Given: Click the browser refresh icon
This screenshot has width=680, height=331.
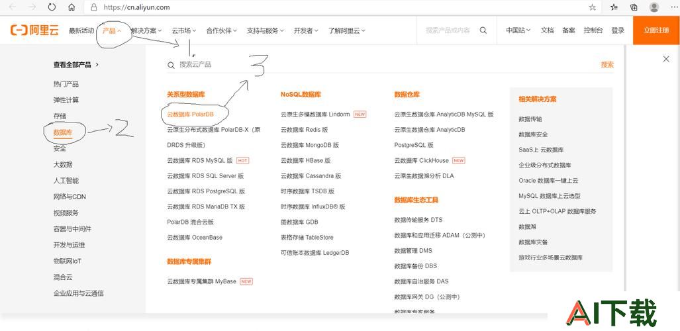Looking at the screenshot, I should coord(52,7).
